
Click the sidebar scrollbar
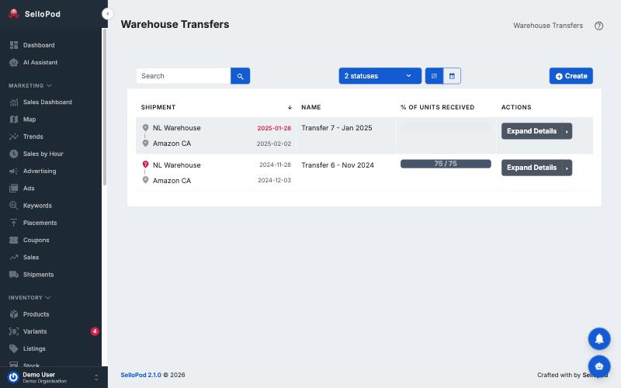[105, 107]
